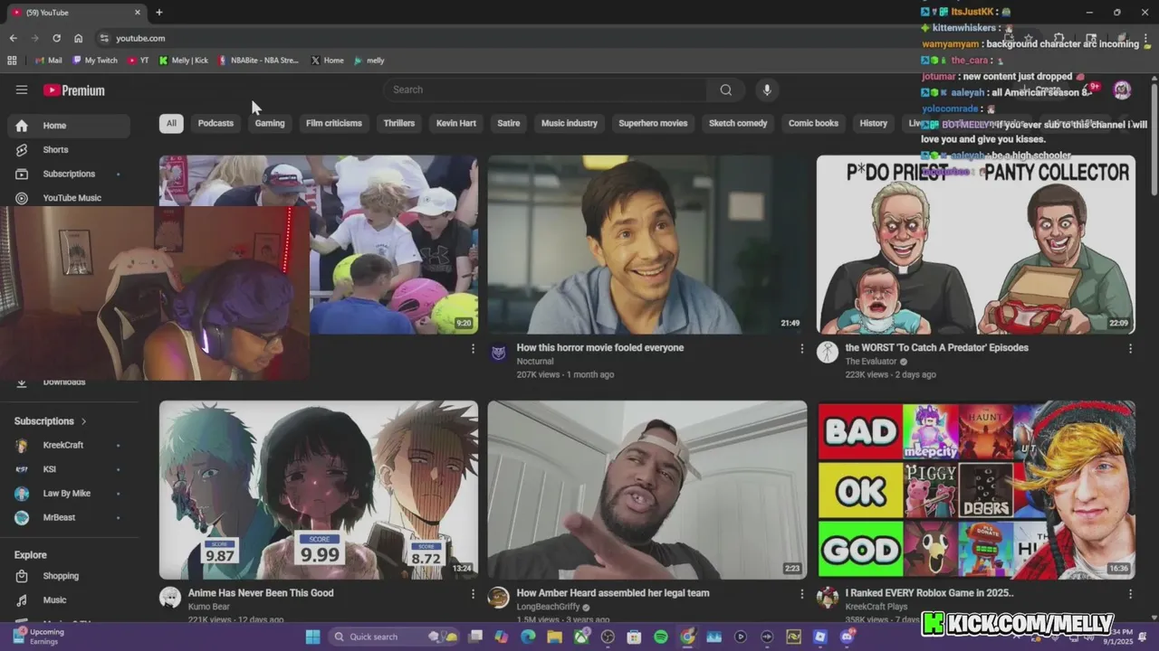Viewport: 1159px width, 651px height.
Task: Open the YT bookmark
Action: tap(139, 61)
